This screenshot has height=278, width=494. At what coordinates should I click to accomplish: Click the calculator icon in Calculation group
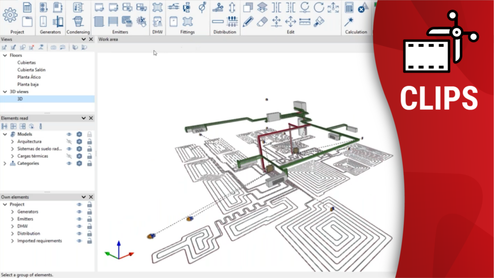tap(349, 7)
